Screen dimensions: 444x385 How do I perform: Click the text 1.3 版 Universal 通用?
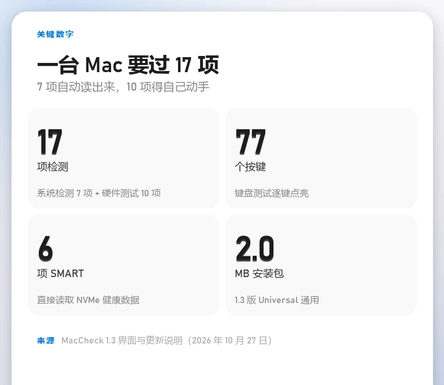(277, 300)
